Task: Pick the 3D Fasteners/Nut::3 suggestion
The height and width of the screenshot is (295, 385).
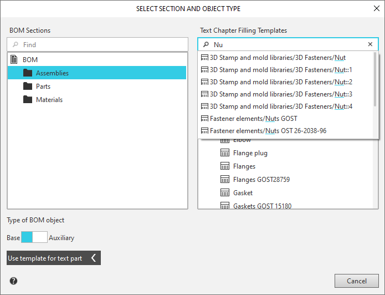Action: click(280, 94)
